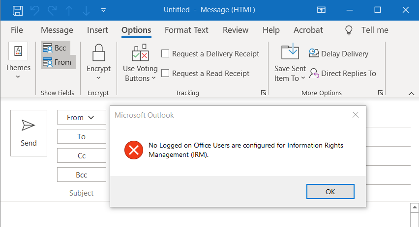Close the Microsoft Outlook error dialog

click(356, 115)
